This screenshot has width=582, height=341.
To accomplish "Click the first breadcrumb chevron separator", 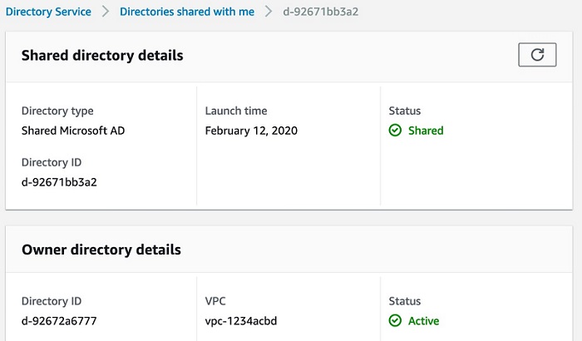I will (106, 12).
